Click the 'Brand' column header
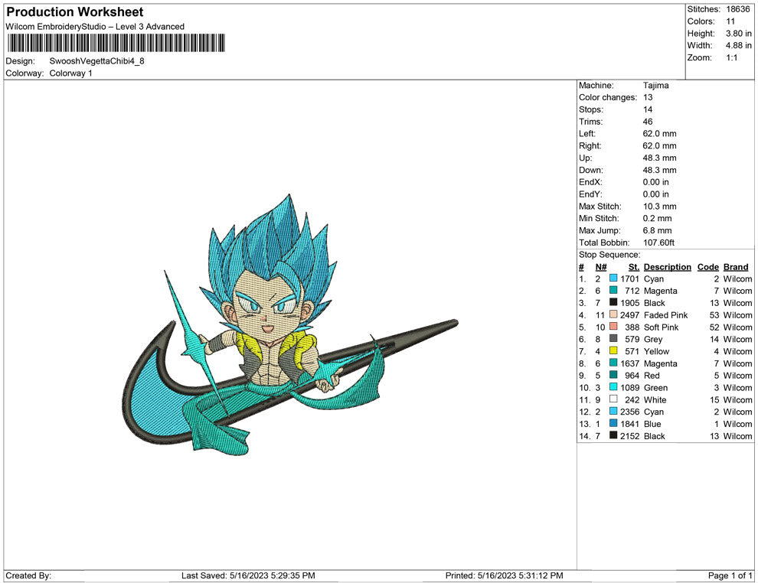758x583 pixels. coord(736,267)
